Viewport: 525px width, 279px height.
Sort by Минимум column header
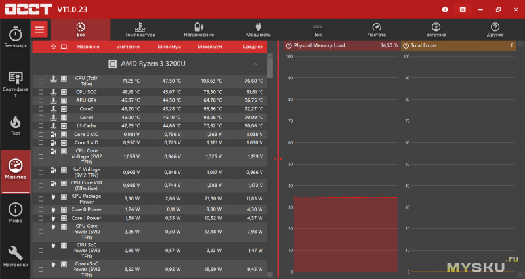(x=169, y=47)
